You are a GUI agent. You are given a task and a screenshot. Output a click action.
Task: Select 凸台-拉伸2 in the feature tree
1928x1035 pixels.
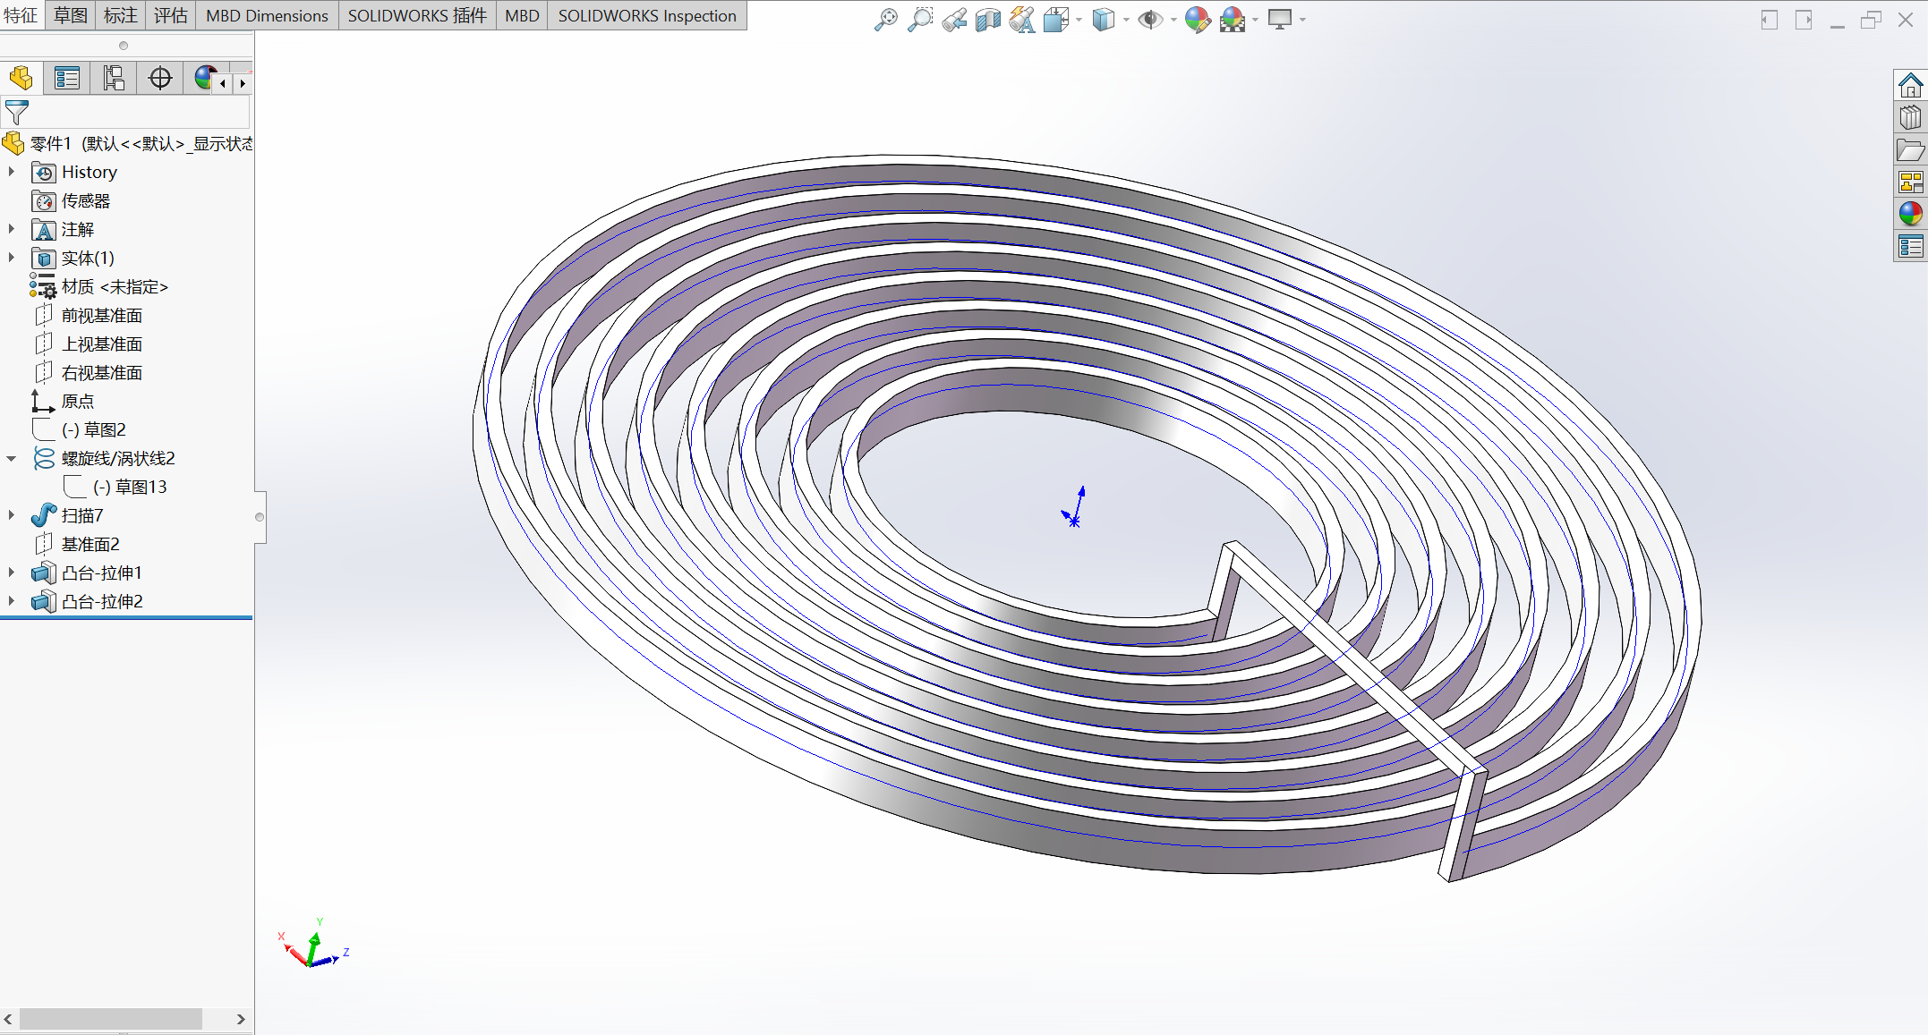(101, 601)
